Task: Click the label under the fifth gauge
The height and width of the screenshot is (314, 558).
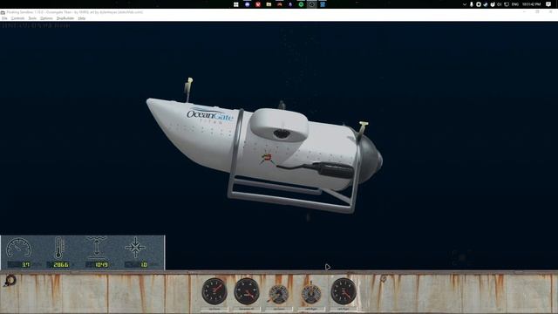Action: pyautogui.click(x=344, y=309)
